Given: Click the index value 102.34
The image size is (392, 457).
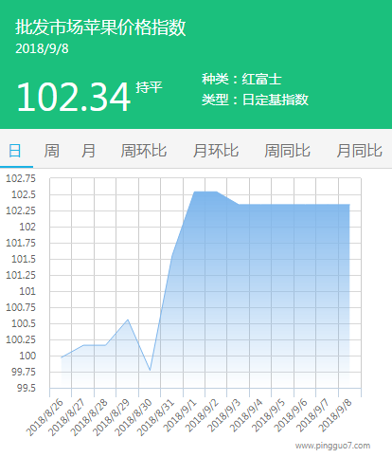Looking at the screenshot, I should 74,97.
